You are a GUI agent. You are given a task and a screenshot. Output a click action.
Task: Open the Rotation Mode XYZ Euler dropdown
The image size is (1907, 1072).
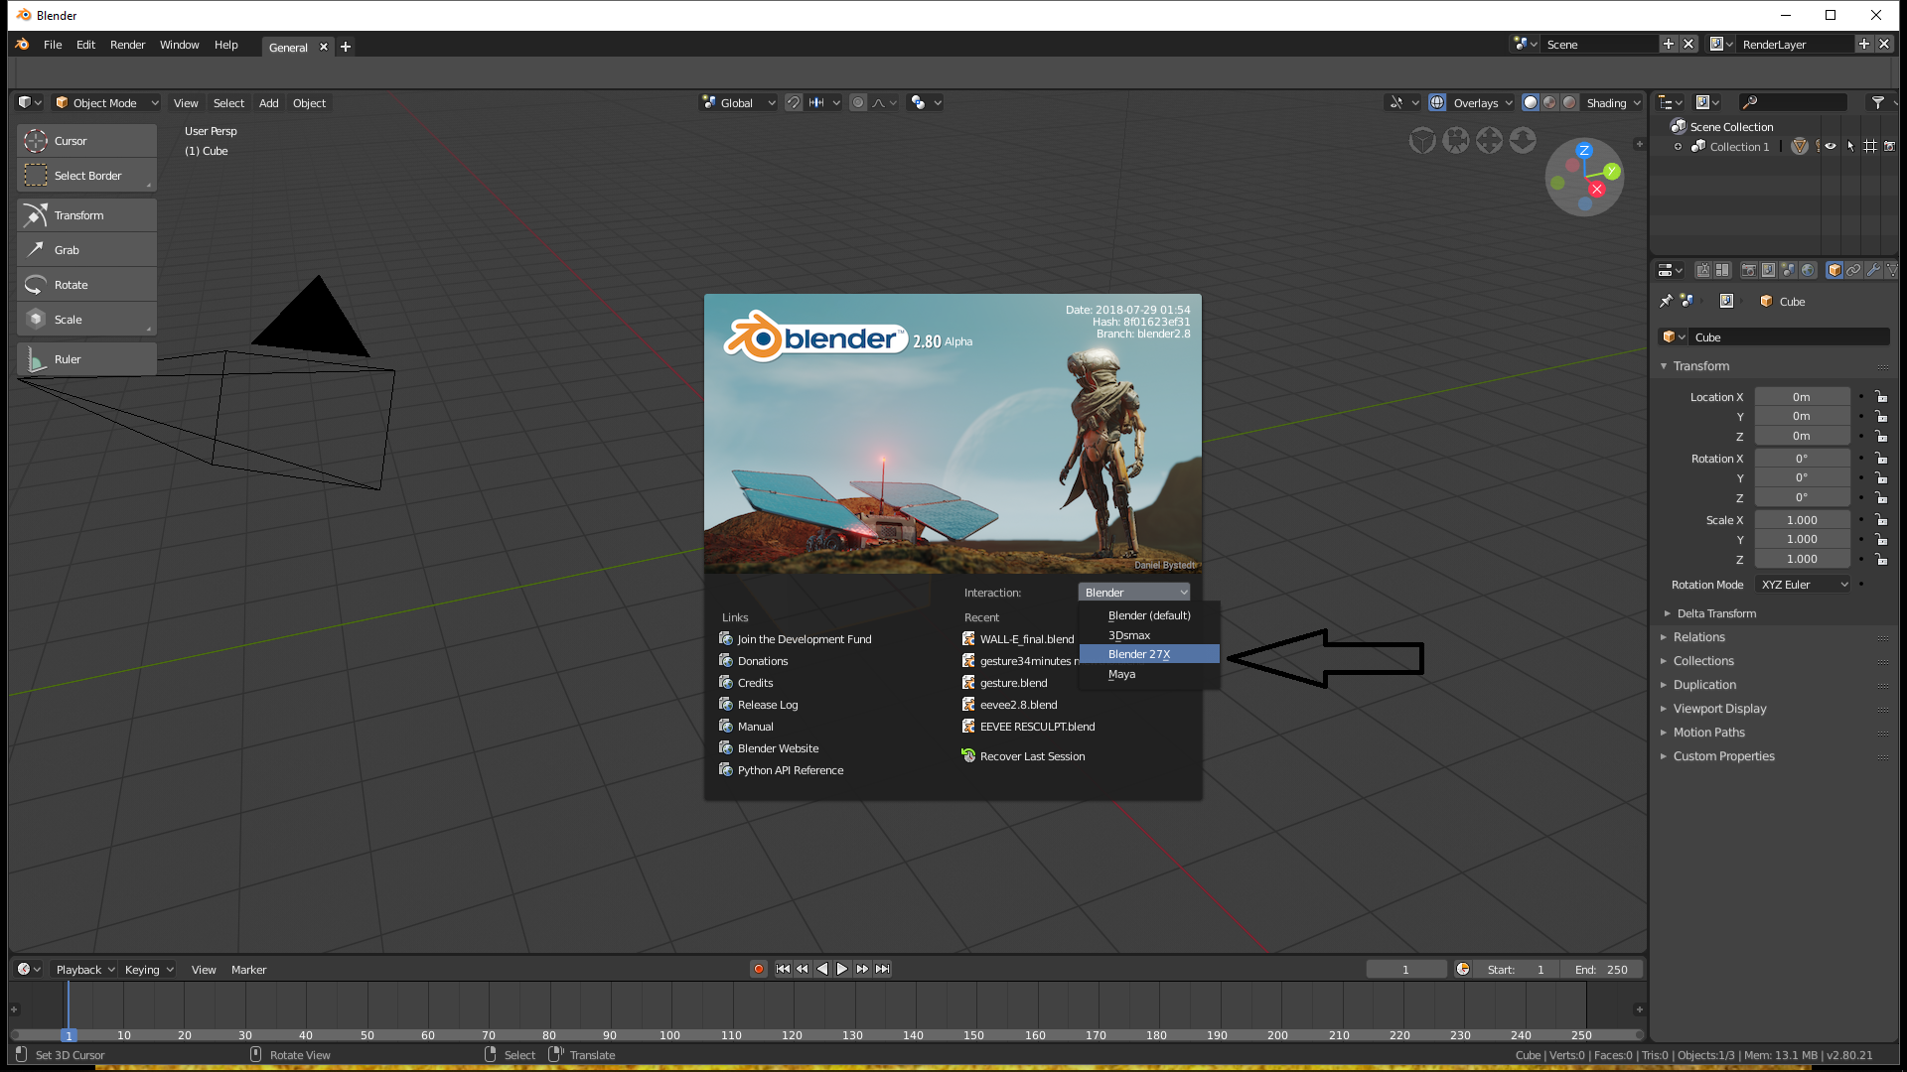click(1803, 585)
